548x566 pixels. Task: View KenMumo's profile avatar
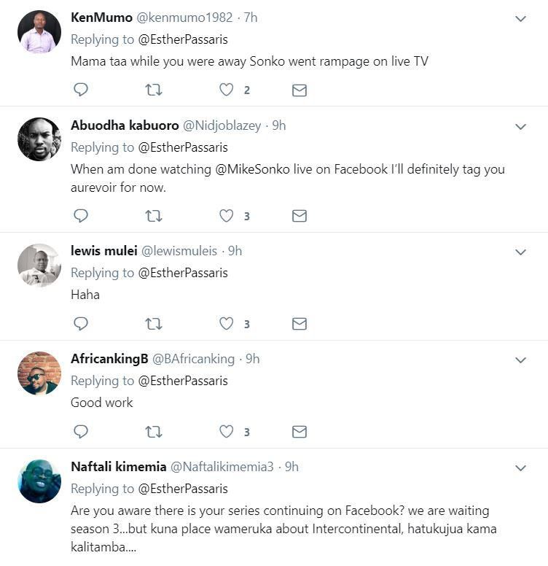pyautogui.click(x=39, y=32)
